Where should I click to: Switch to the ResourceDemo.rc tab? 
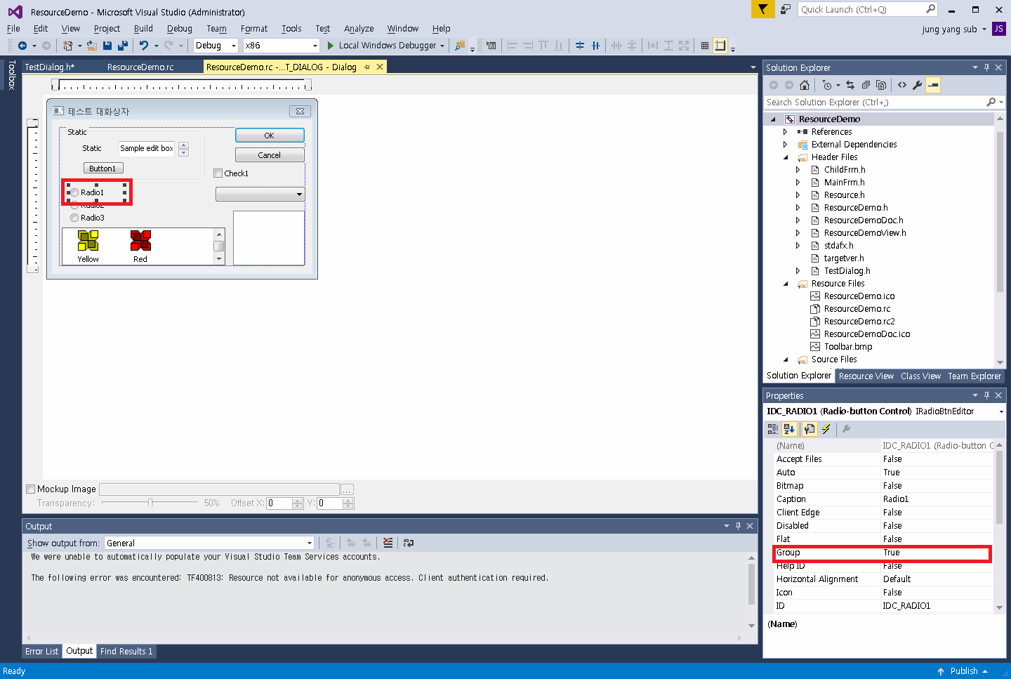140,67
